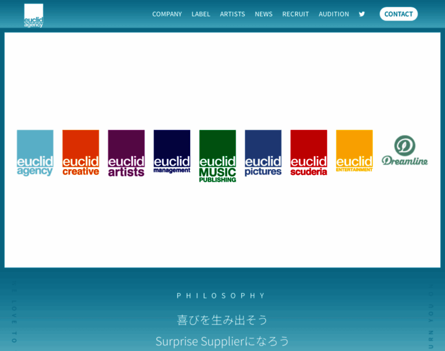Viewport: 445px width, 351px height.
Task: Click the yellow euclid ENTERTAINMENT logo
Action: point(354,151)
